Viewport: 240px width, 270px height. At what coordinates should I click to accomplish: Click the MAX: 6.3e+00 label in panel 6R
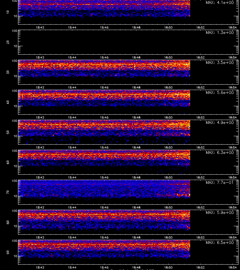coord(220,152)
